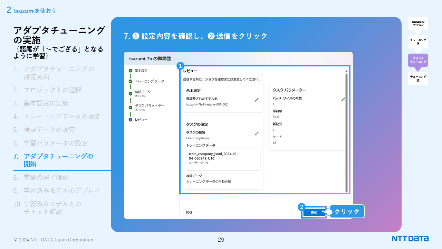This screenshot has width=442, height=249.
Task: Open the トレーニング データ wizard step
Action: pos(150,81)
